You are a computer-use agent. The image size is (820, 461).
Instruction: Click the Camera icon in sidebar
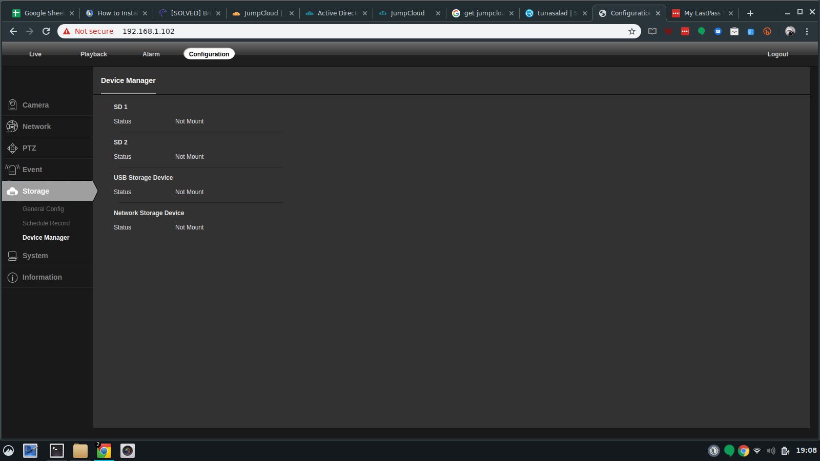[x=12, y=105]
